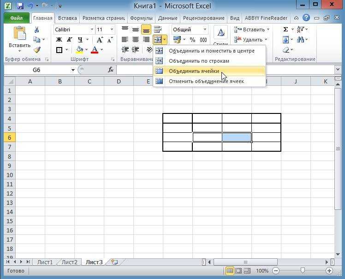Apply the yellow fill color bucket

79,50
